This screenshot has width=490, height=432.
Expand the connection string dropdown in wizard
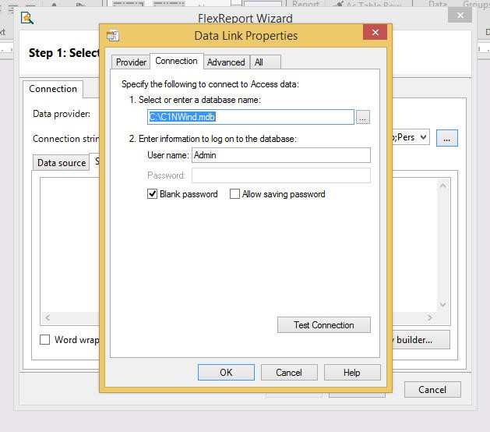click(423, 137)
